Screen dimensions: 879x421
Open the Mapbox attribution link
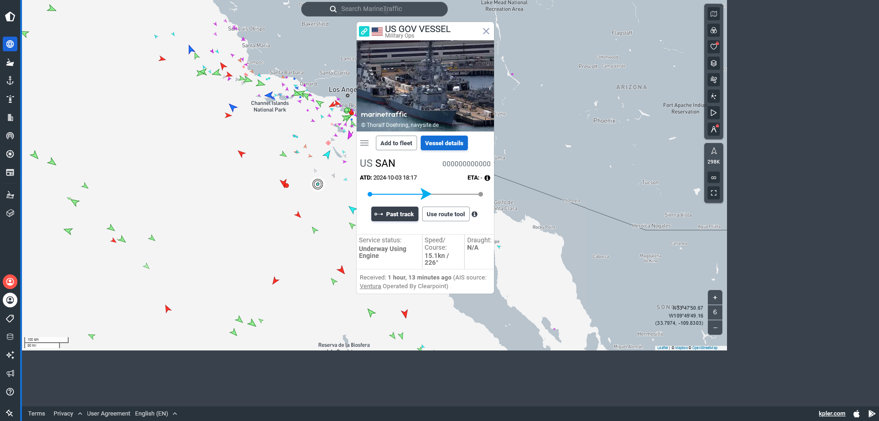[681, 348]
